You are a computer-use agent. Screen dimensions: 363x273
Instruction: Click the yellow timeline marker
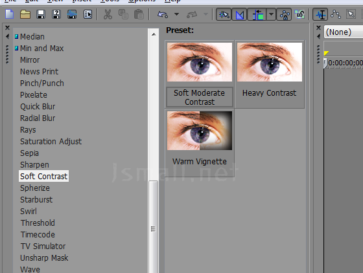(x=326, y=53)
